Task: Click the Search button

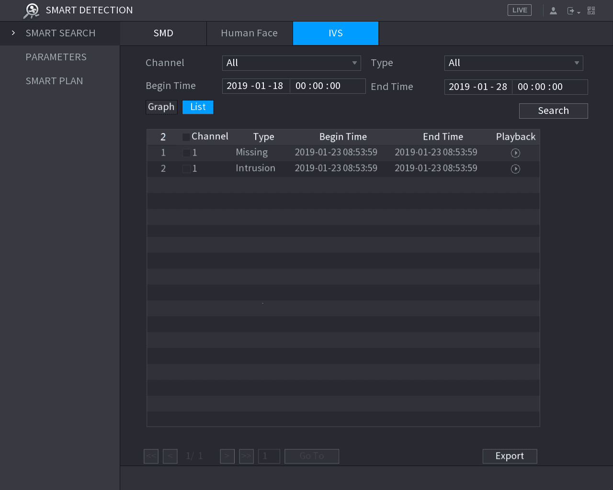Action: tap(554, 111)
